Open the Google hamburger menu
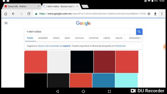Screen dimensions: 167x94 6,23
